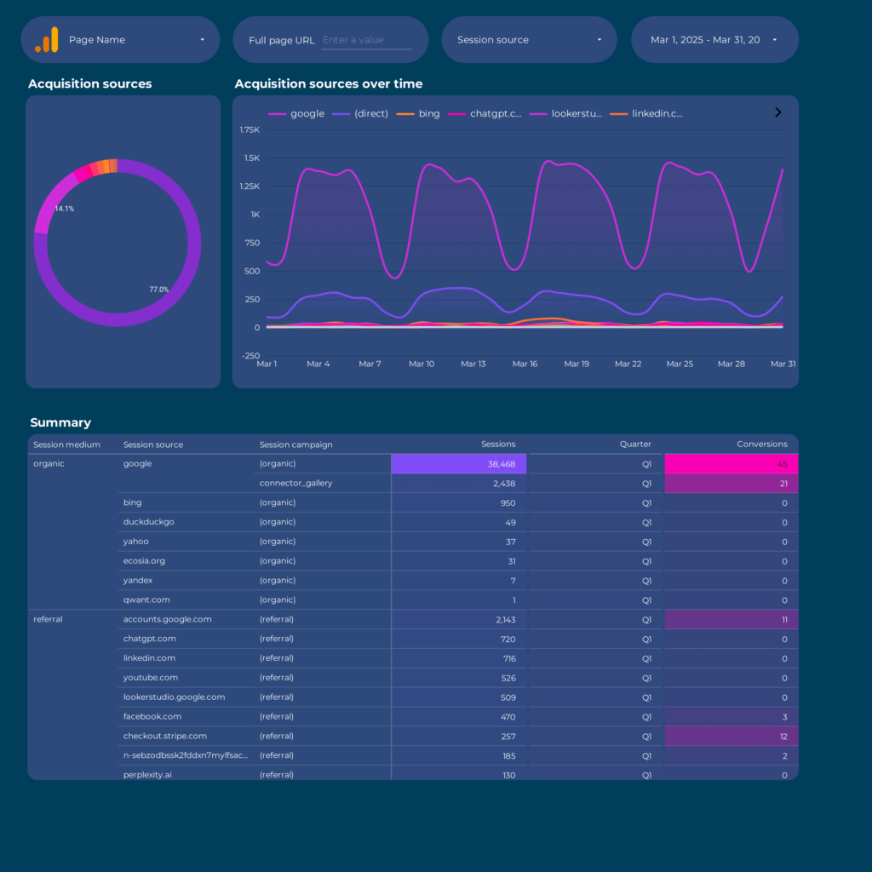Viewport: 872px width, 872px height.
Task: Click the date range caret arrow
Action: pos(774,40)
